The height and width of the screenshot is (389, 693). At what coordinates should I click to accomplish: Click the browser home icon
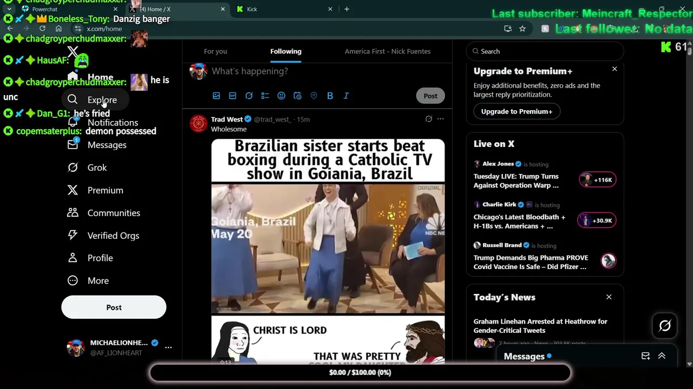58,29
